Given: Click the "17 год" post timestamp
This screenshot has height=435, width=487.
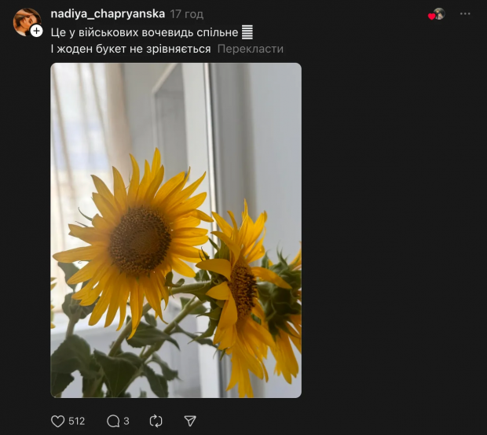Looking at the screenshot, I should pyautogui.click(x=187, y=14).
